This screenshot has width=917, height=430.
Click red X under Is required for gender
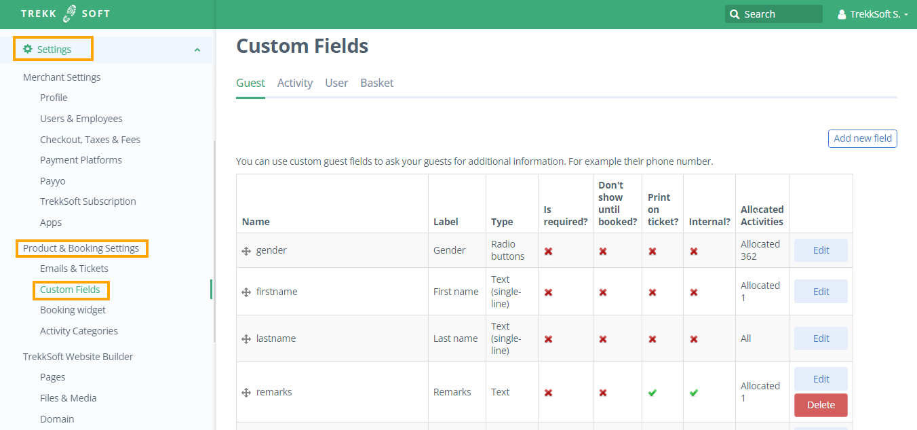point(548,251)
